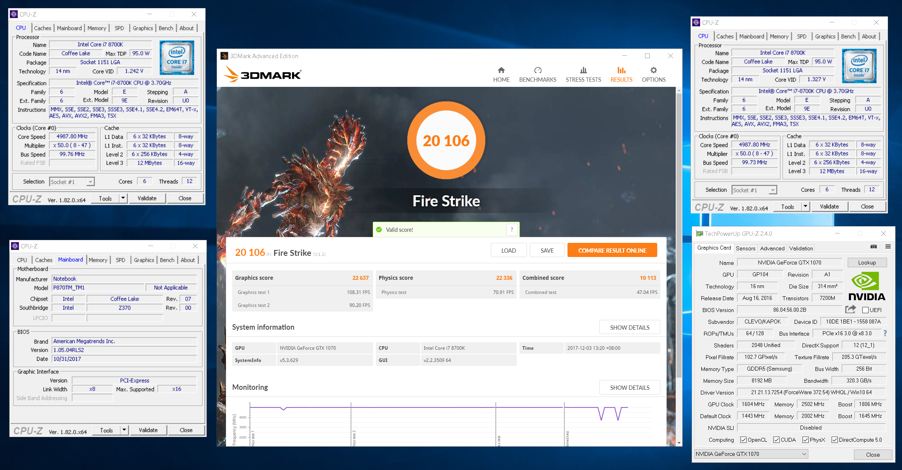
Task: Open 3DMark Stress Tests icon
Action: [583, 70]
